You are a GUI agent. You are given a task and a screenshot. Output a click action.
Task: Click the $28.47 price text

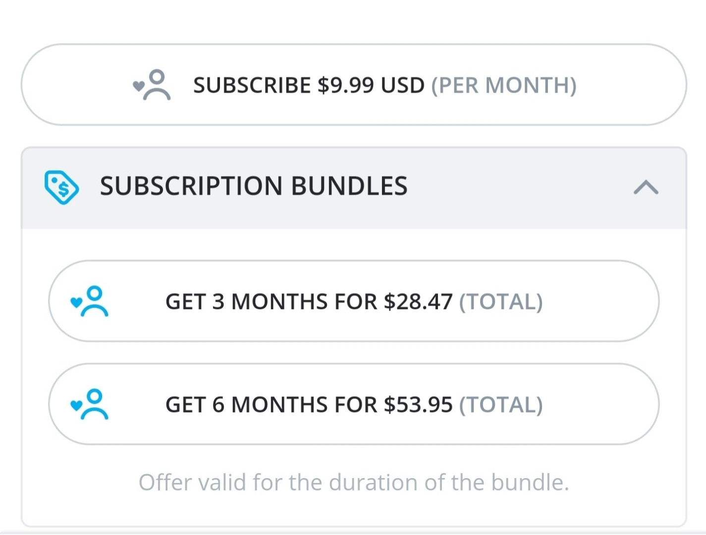tap(418, 302)
